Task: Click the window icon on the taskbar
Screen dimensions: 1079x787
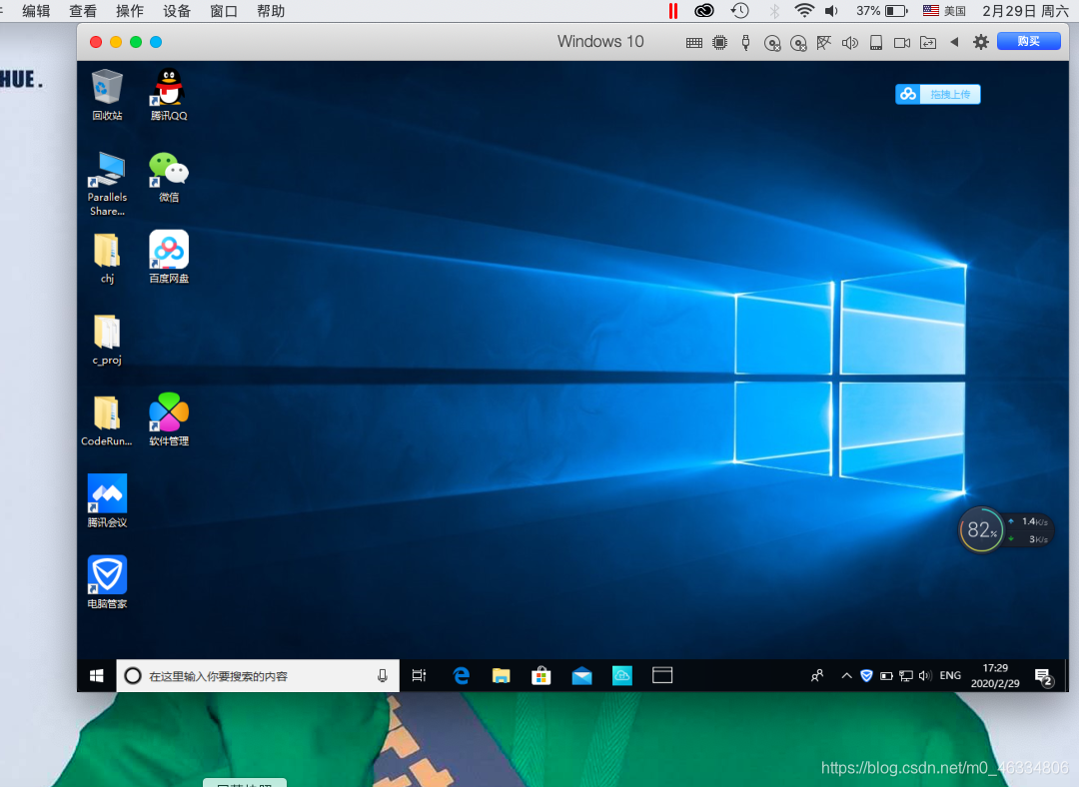Action: pyautogui.click(x=662, y=675)
